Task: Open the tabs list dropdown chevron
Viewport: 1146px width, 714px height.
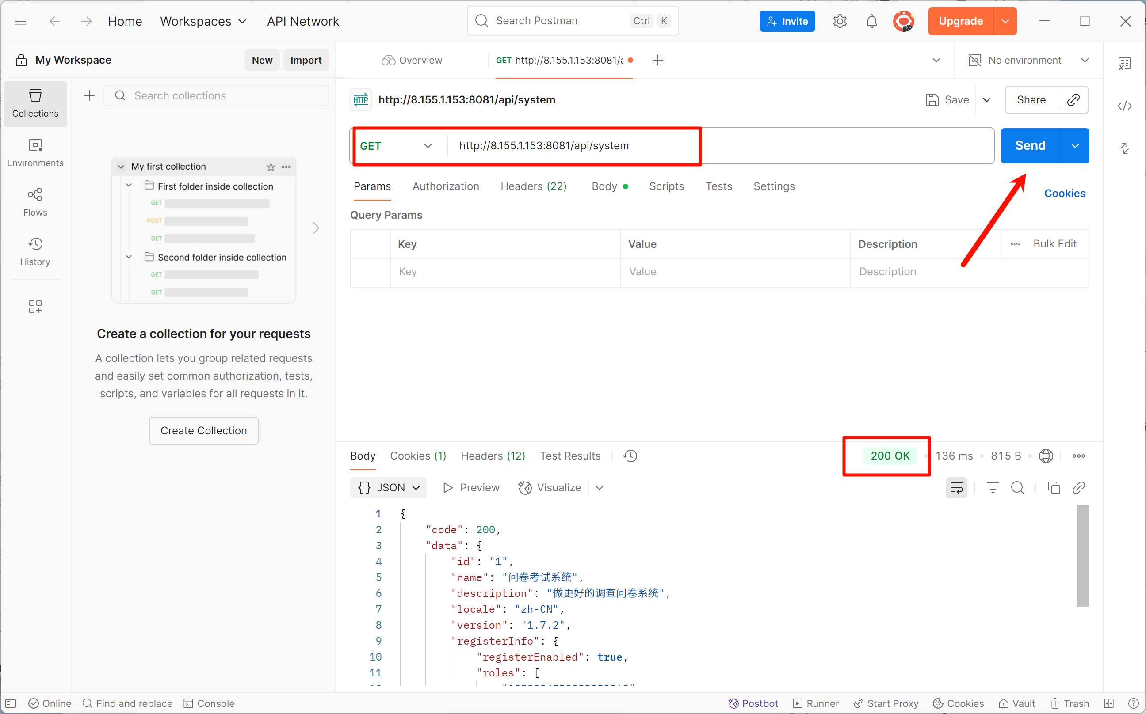Action: tap(936, 60)
